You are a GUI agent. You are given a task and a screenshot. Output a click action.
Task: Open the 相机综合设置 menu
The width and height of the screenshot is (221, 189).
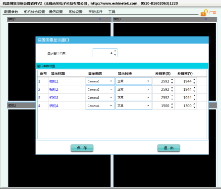[x=34, y=12]
